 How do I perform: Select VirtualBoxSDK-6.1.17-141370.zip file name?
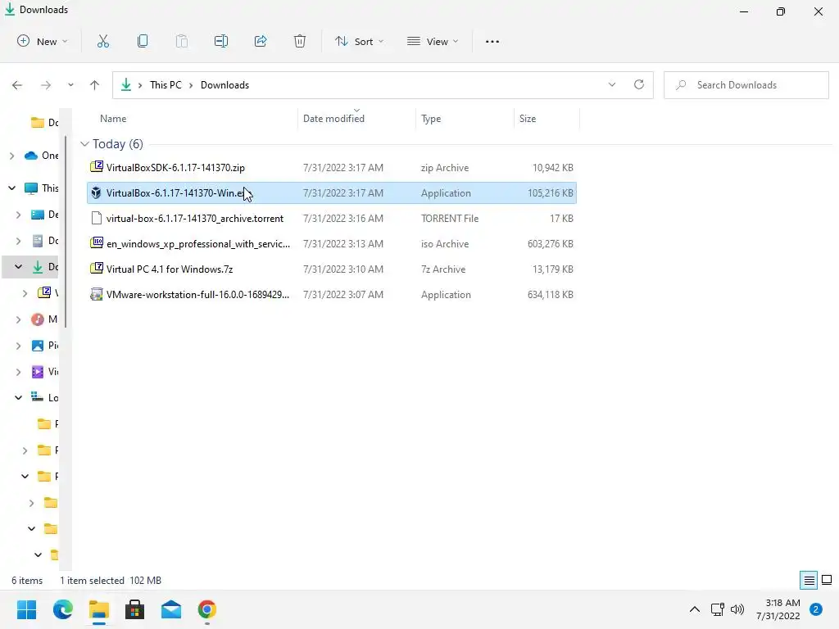[175, 167]
